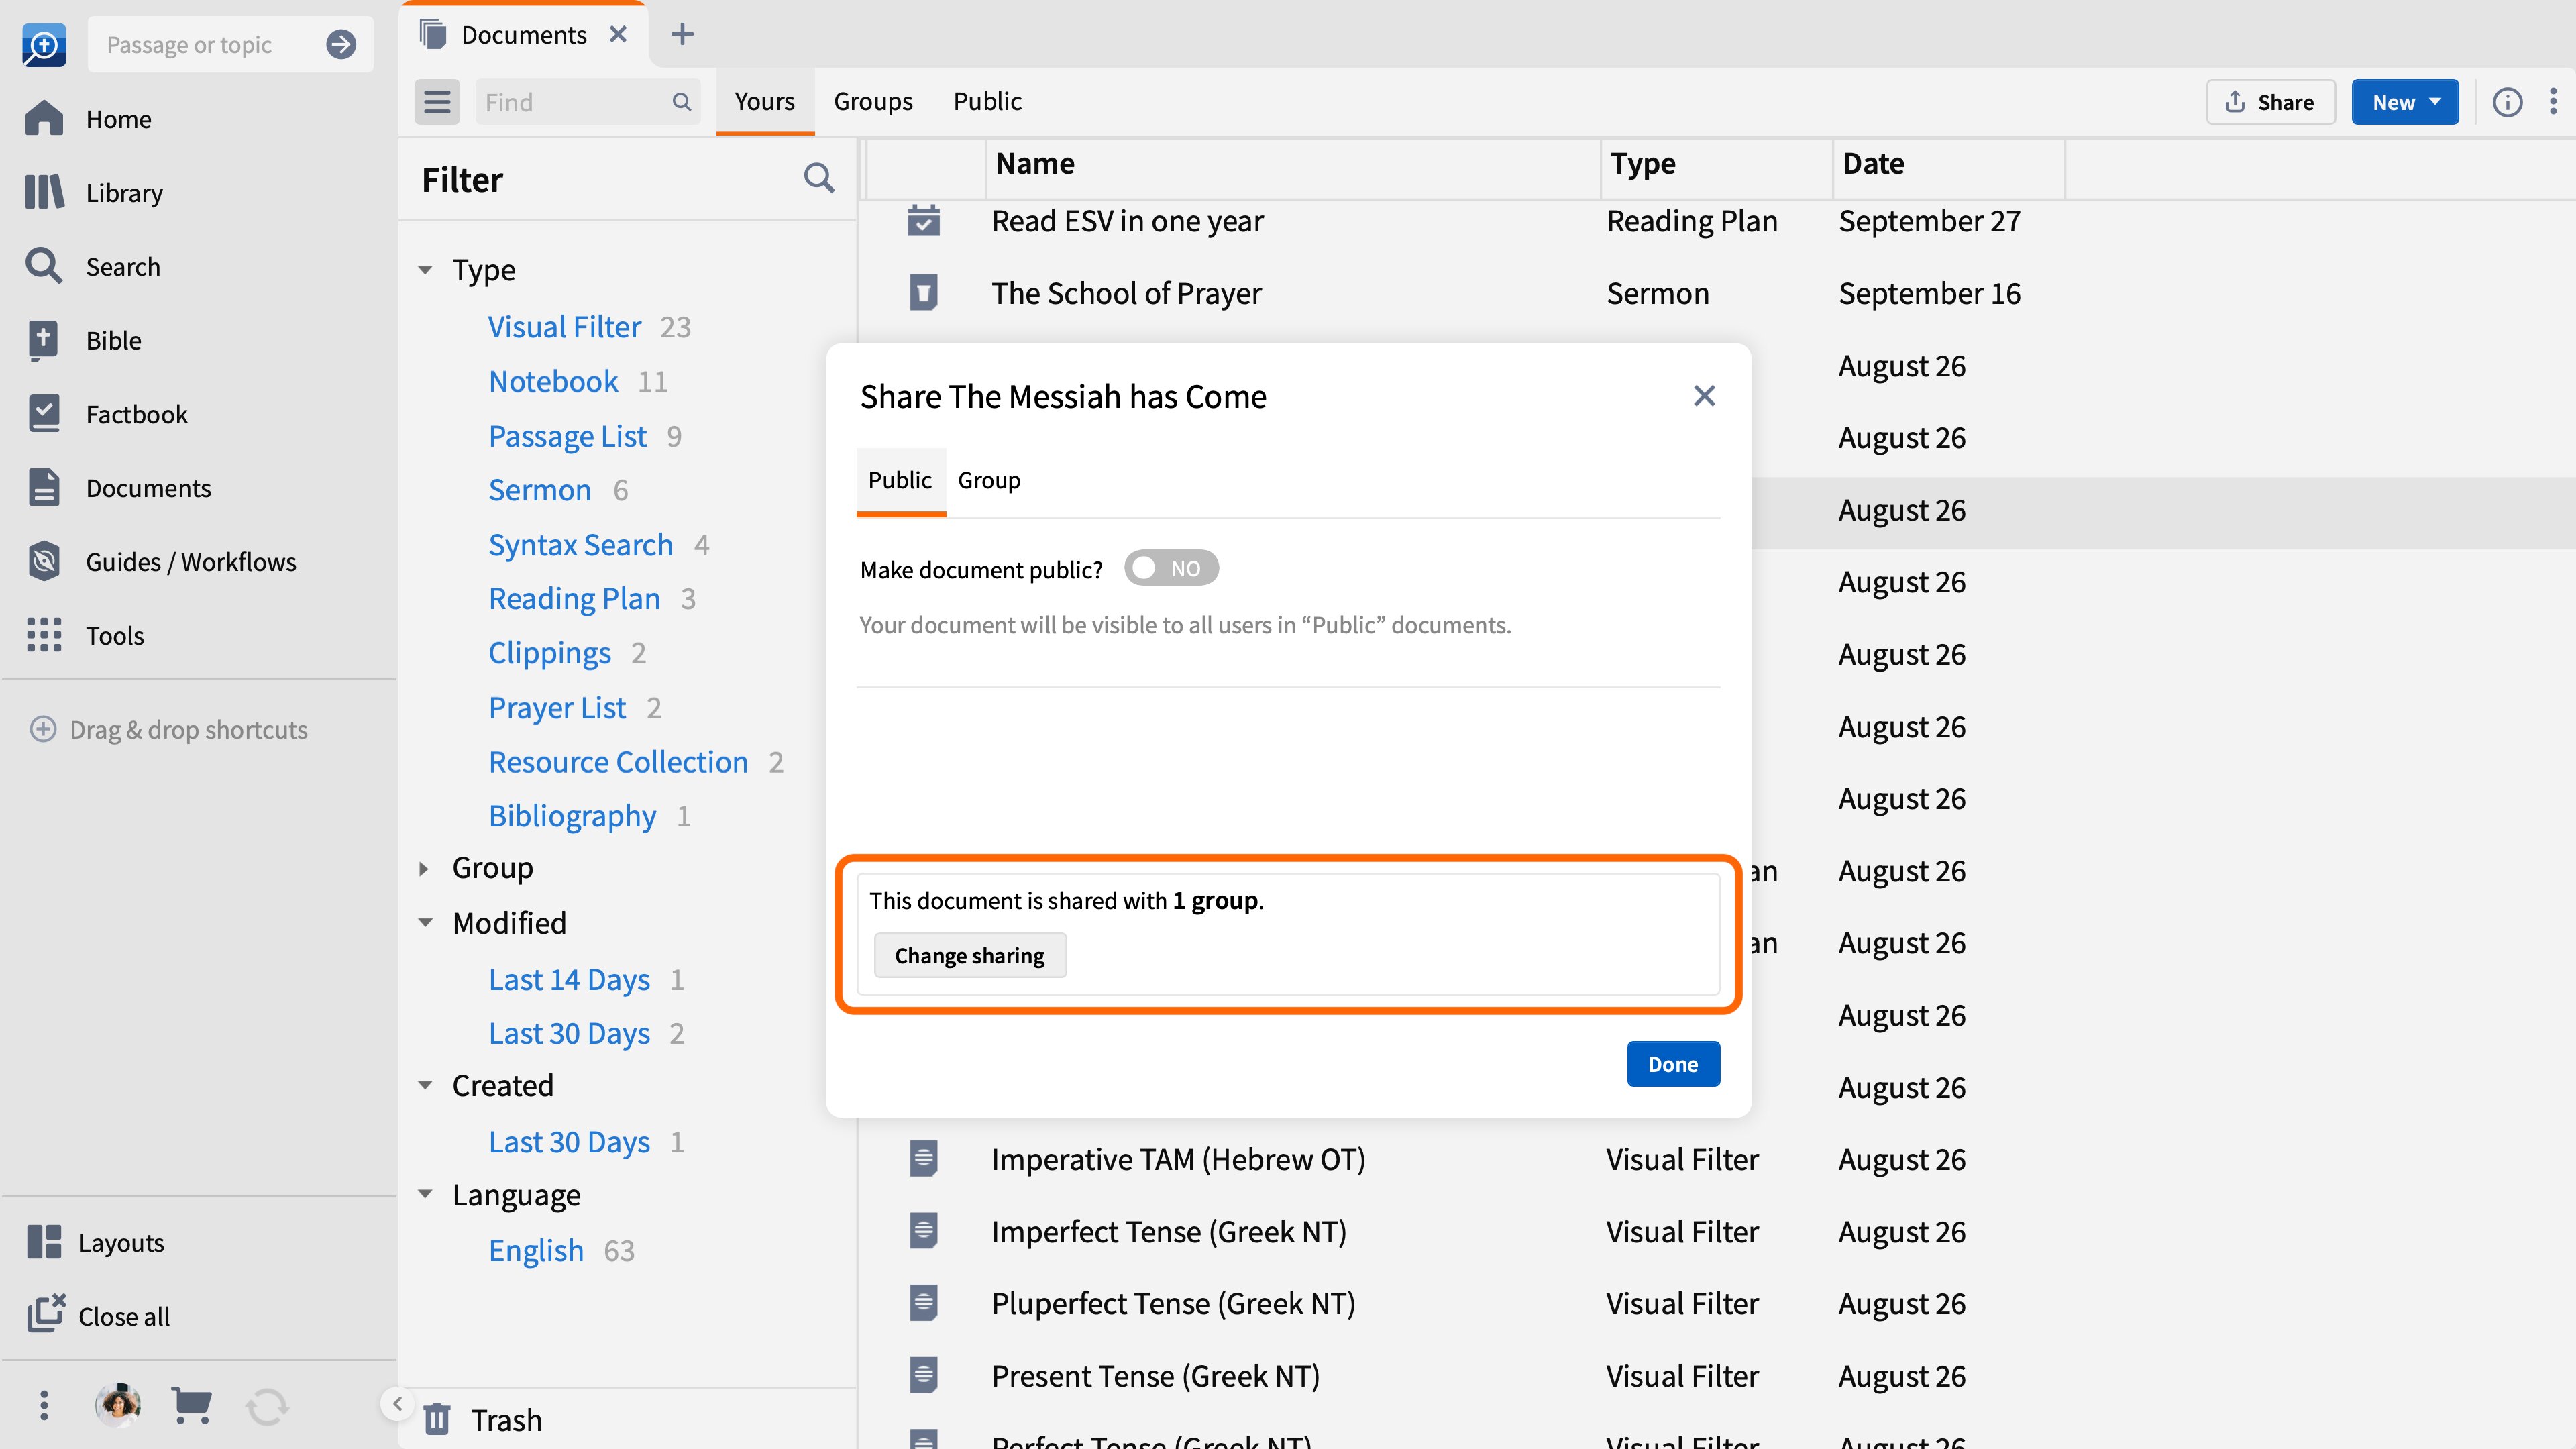Click the sync refresh icon
2576x1449 pixels.
pyautogui.click(x=267, y=1406)
